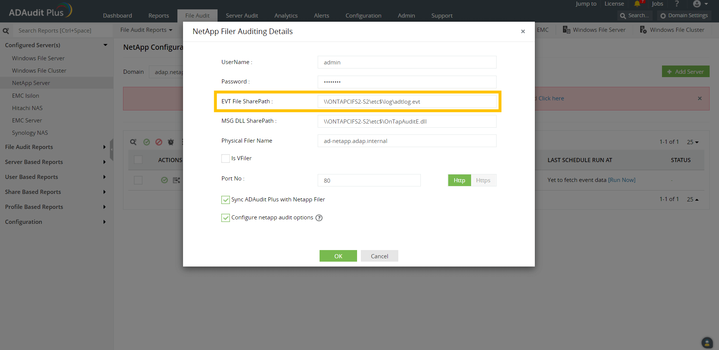Collapse the Configured Server(s) section

[105, 45]
